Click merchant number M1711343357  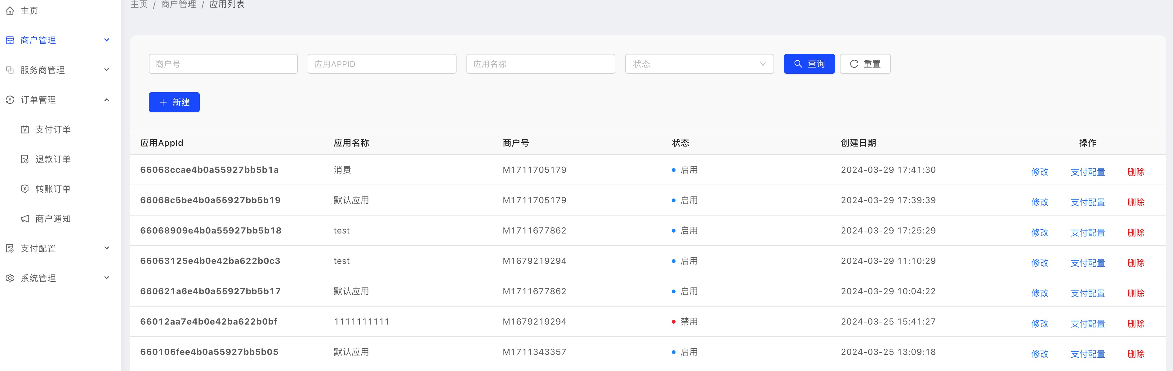tap(534, 352)
